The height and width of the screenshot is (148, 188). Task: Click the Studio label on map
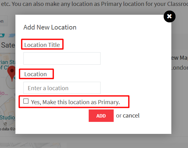[x=7, y=118]
